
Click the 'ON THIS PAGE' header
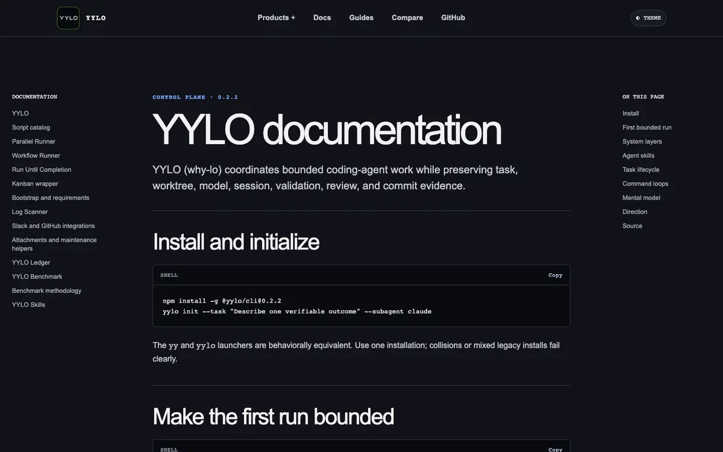pos(643,96)
